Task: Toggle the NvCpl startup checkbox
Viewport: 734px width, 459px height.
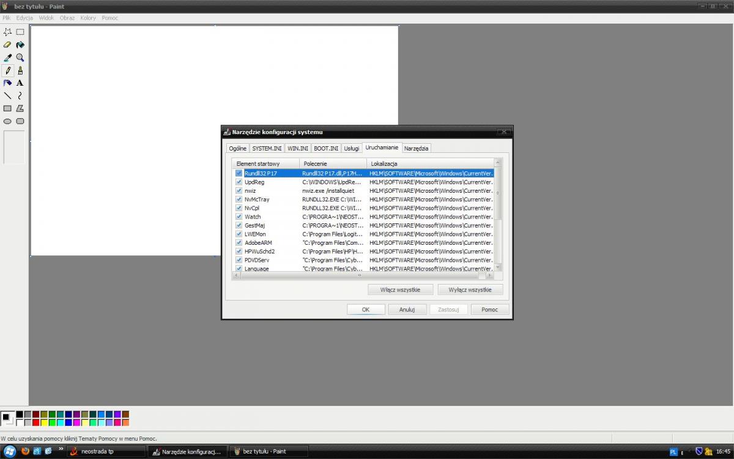Action: pyautogui.click(x=239, y=208)
